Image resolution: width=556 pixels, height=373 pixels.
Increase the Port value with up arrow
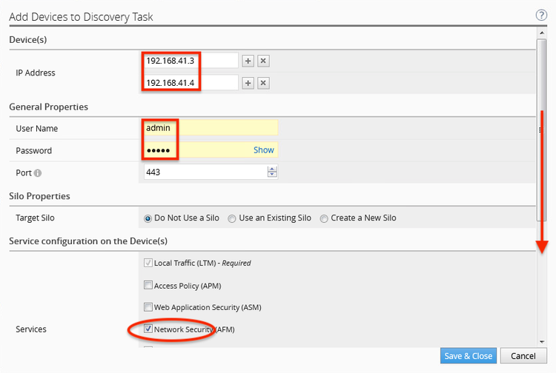tap(272, 169)
